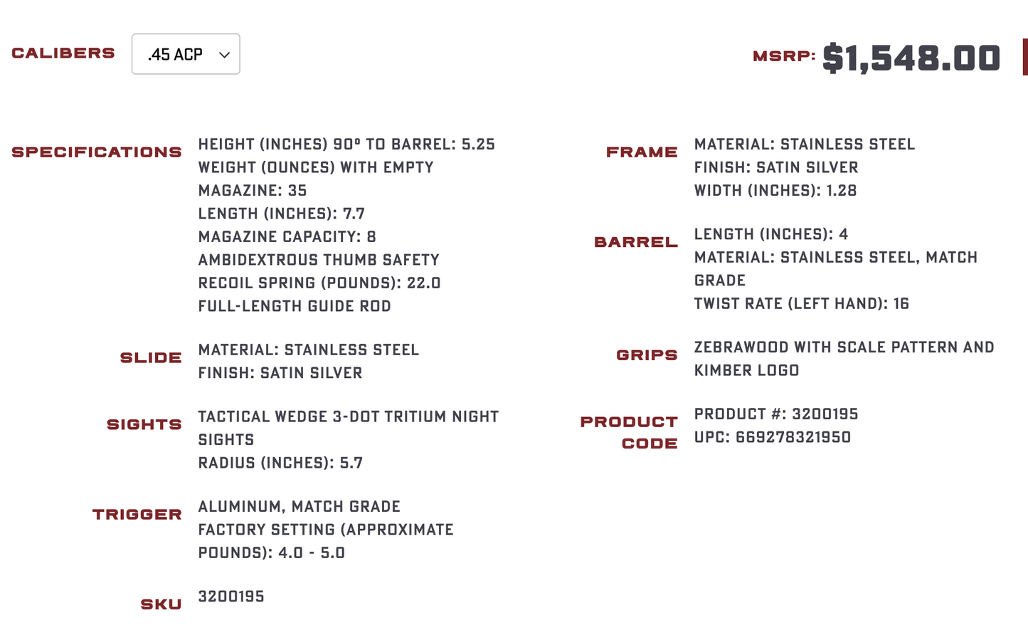
Task: Click the Recoil Spring (Pounds): 22.0 line
Action: coord(319,283)
